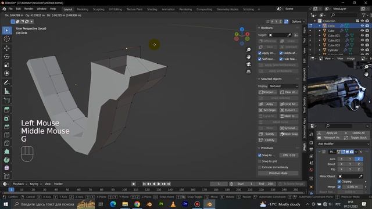
Task: Open the Add Modifier dropdown
Action: click(x=344, y=144)
